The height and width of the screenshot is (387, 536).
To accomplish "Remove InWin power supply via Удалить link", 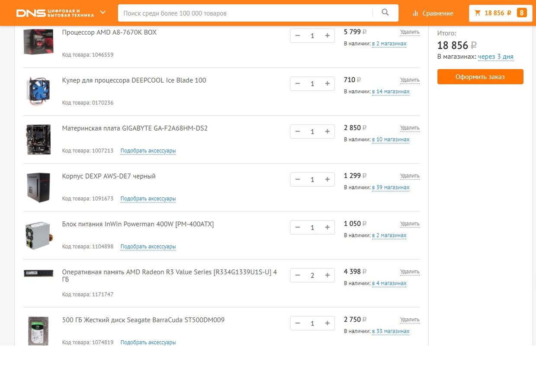I will click(x=410, y=224).
